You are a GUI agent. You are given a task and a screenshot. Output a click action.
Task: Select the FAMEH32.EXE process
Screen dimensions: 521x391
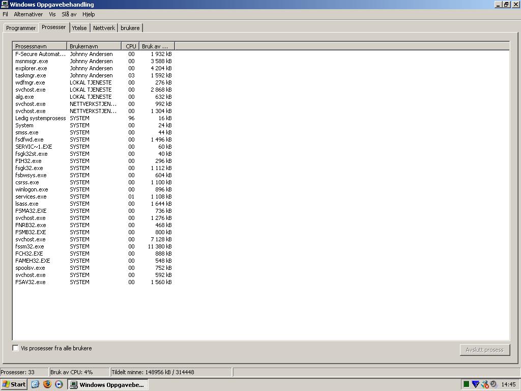tap(94, 261)
